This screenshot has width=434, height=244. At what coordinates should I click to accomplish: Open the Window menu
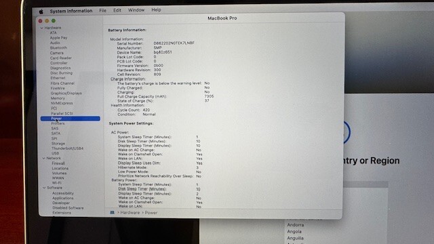point(136,10)
